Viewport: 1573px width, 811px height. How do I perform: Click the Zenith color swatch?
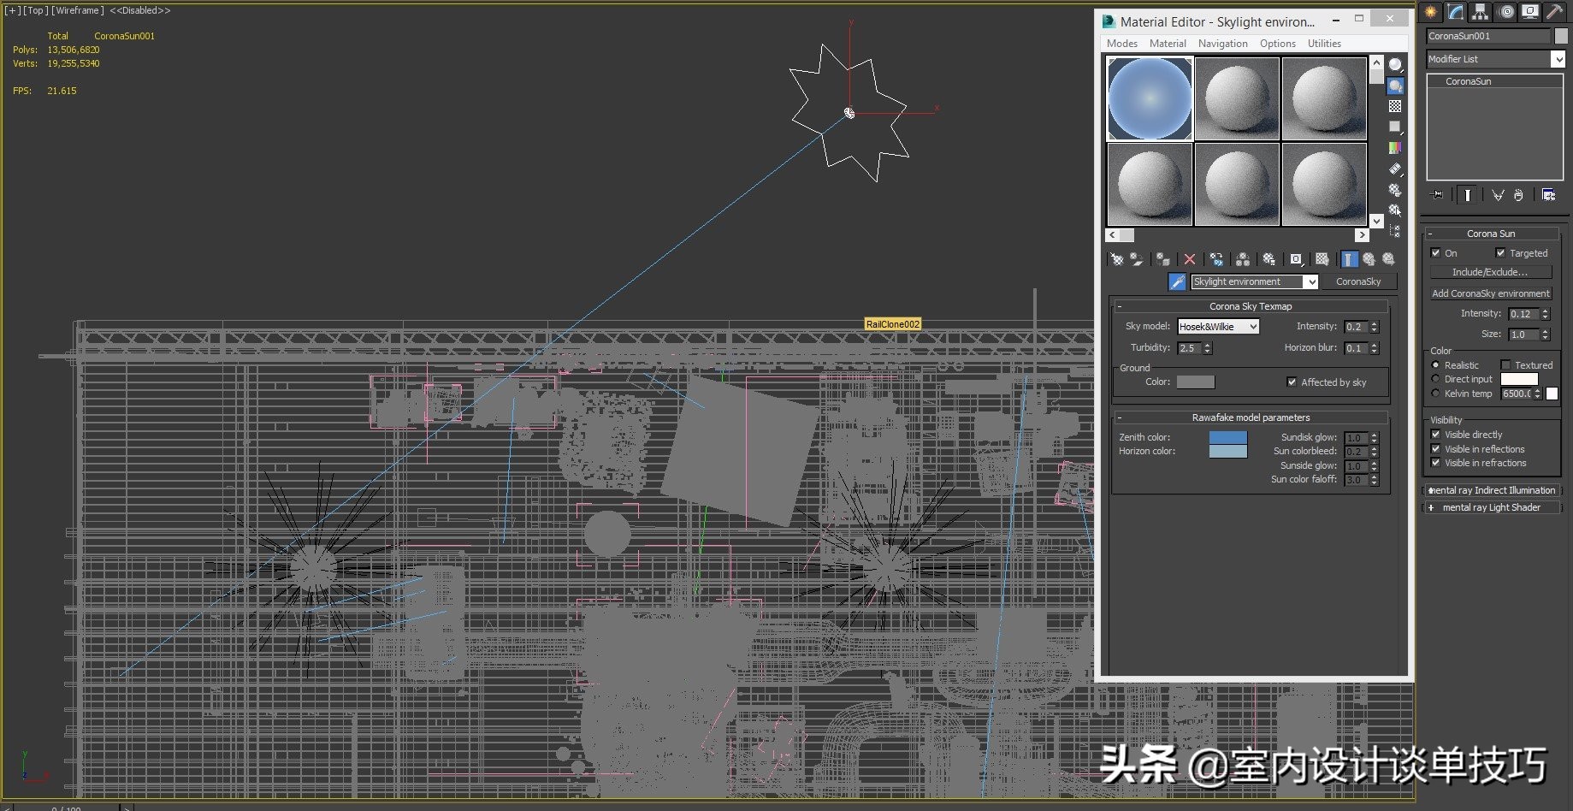tap(1228, 437)
